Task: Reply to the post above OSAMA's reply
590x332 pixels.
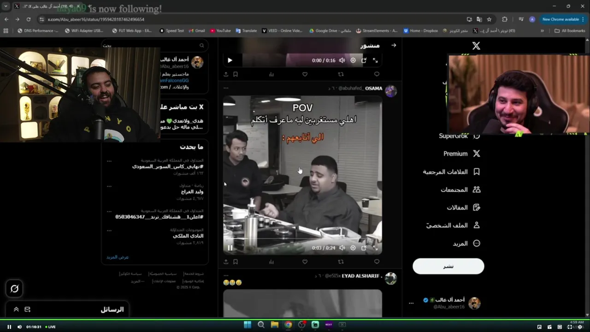Action: 377,74
